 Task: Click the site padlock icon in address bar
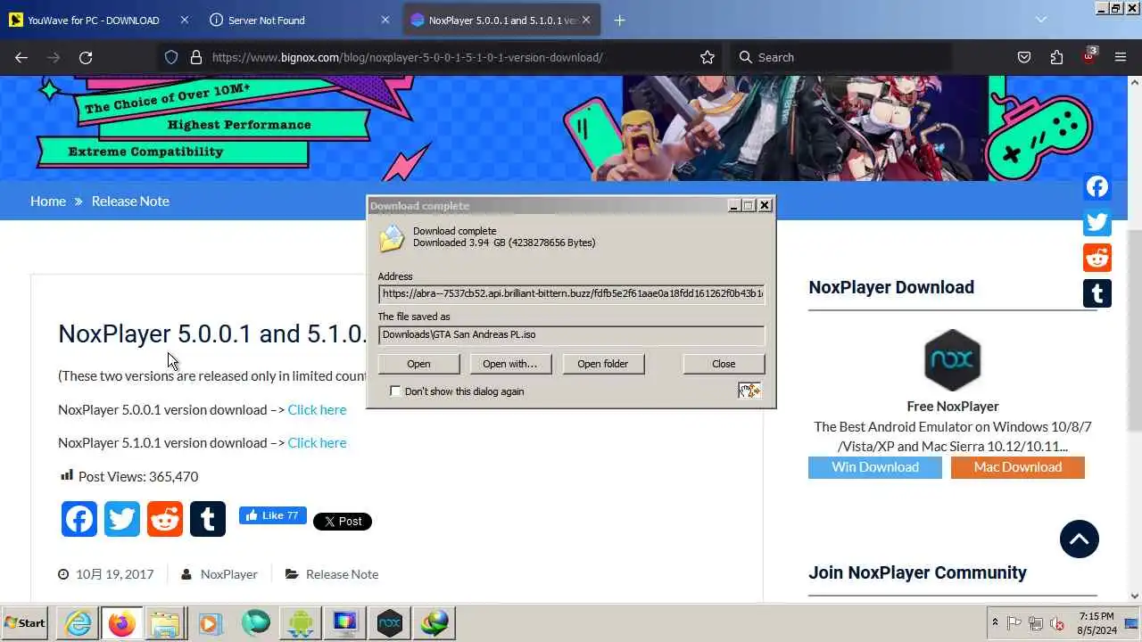point(196,57)
